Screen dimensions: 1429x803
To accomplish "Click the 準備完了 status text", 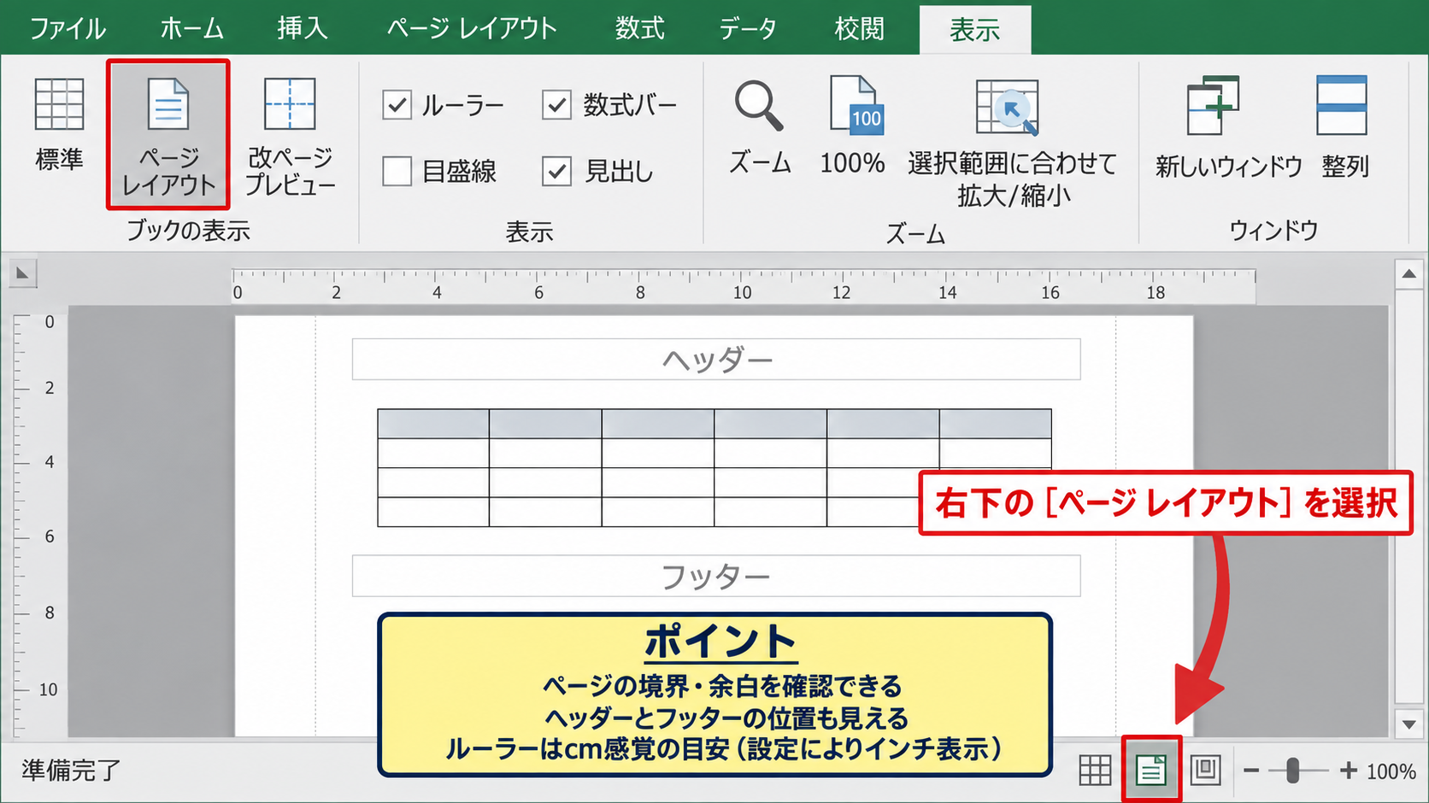I will (x=71, y=771).
